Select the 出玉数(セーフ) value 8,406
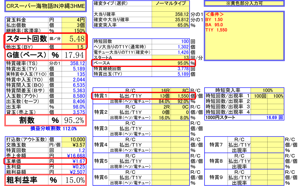 74,101
